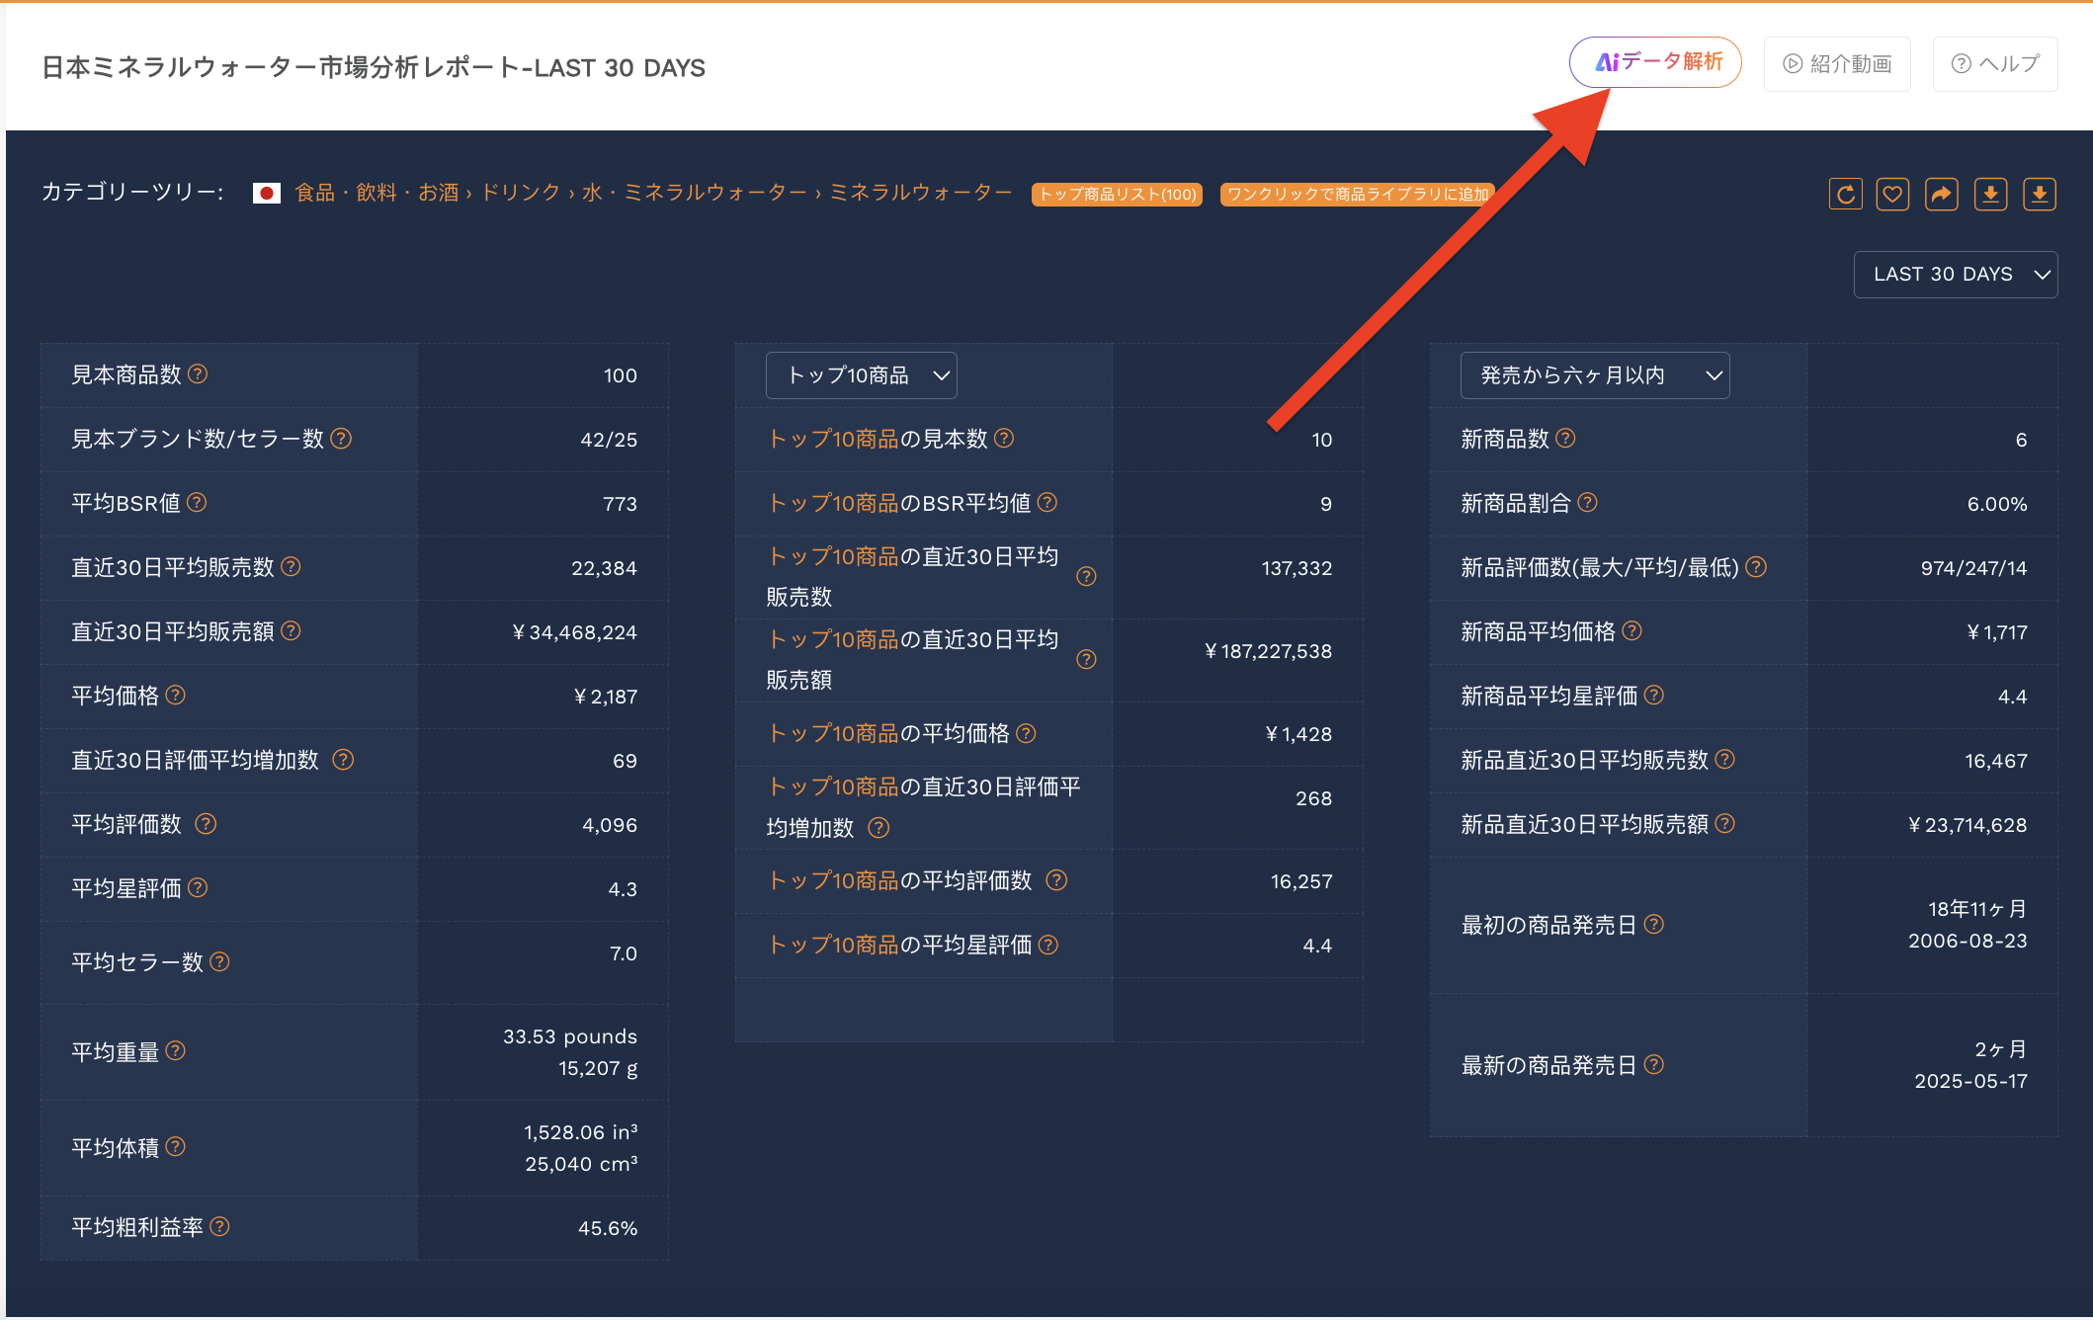Open the ヘルプ help button
The image size is (2093, 1320).
coord(1995,64)
